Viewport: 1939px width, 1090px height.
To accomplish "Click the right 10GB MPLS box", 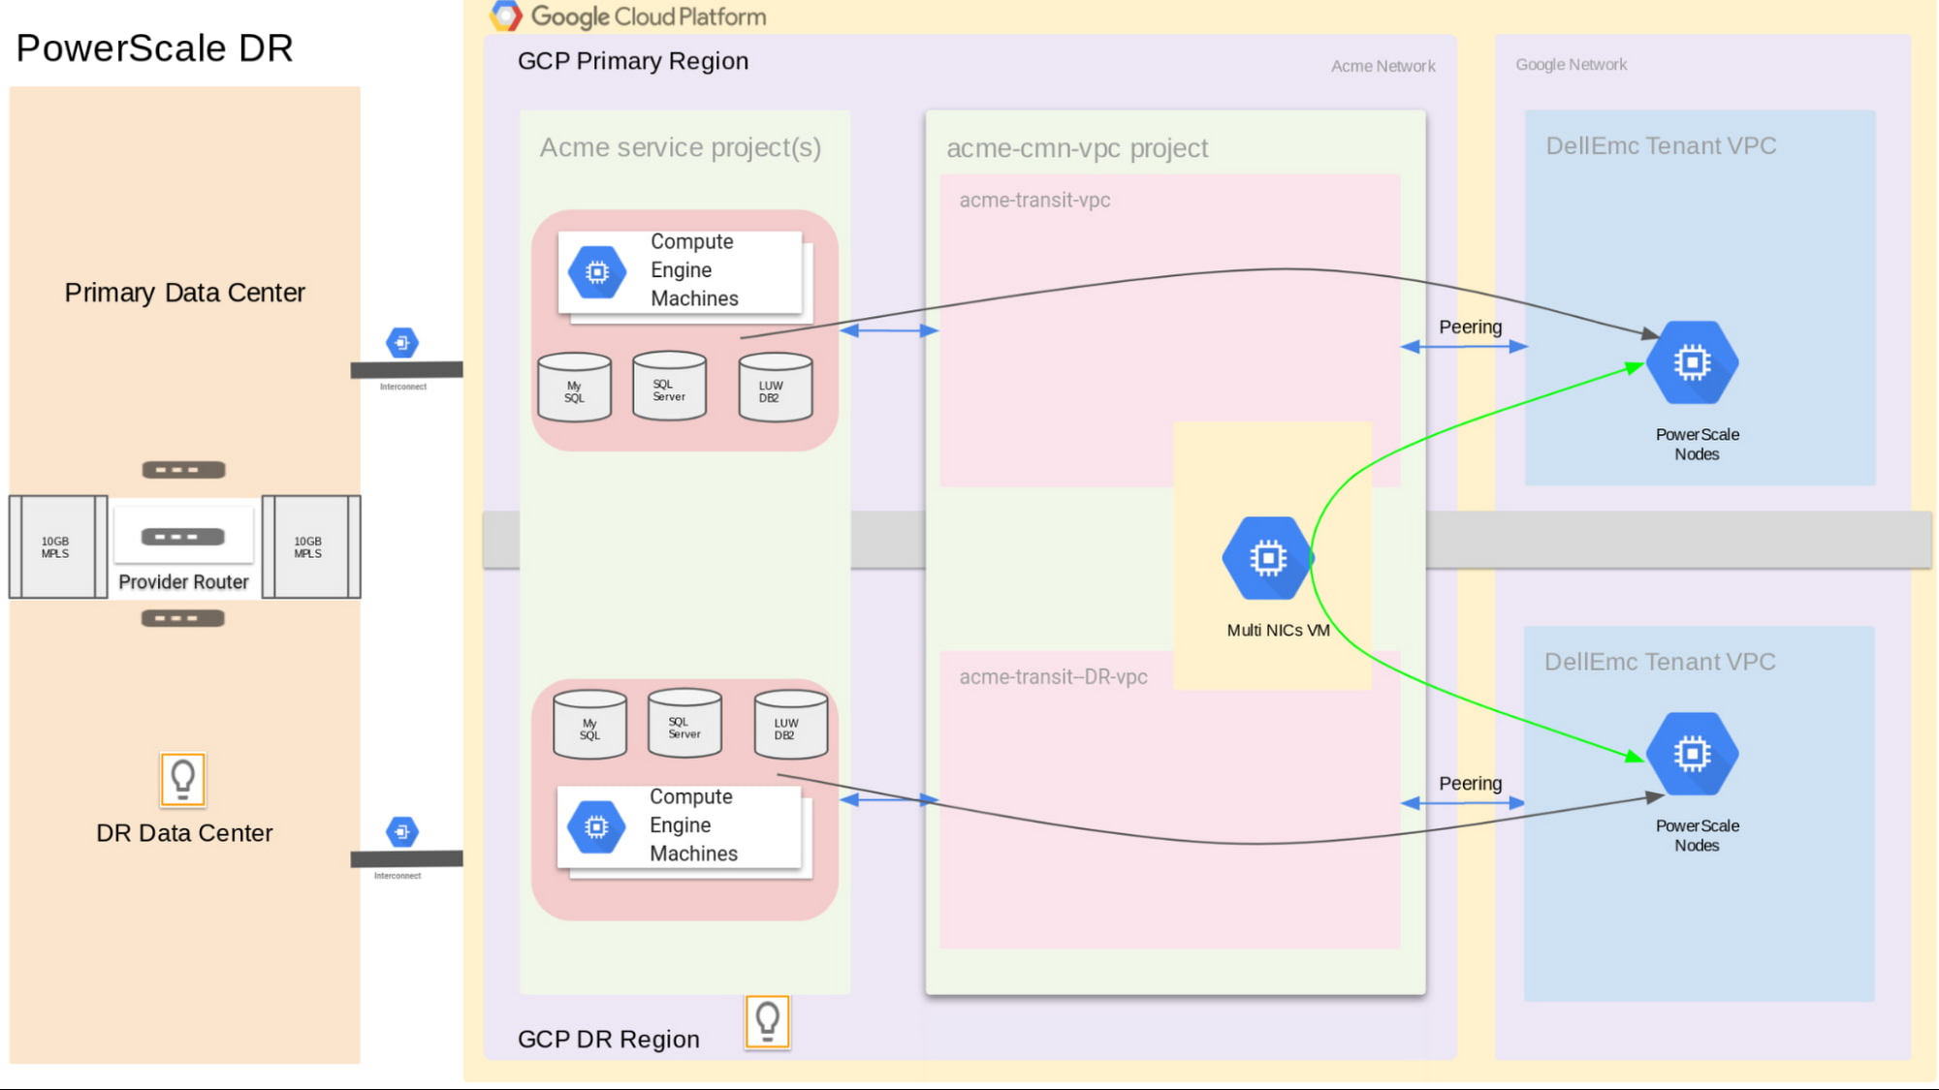I will pos(311,547).
